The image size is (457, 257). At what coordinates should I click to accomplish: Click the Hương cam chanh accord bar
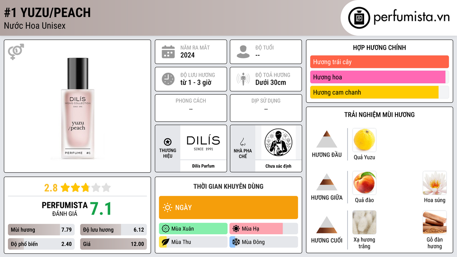coord(379,92)
